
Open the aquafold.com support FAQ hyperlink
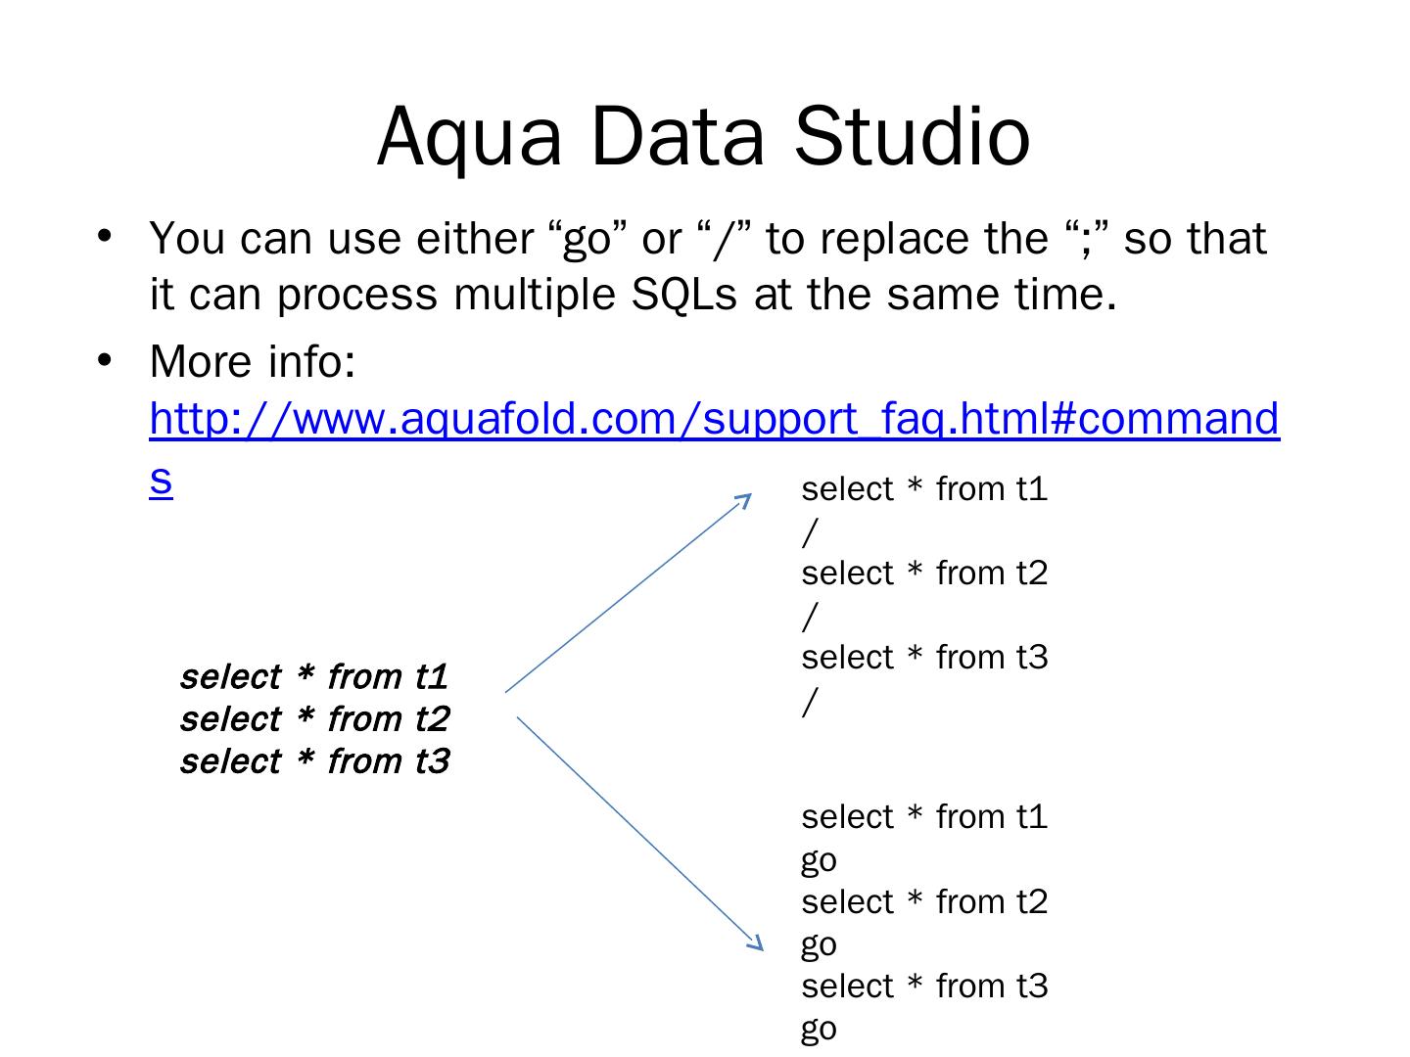click(713, 419)
